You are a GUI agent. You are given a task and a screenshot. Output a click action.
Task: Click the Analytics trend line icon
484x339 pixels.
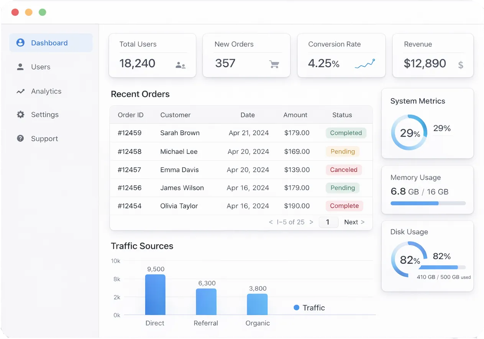20,91
